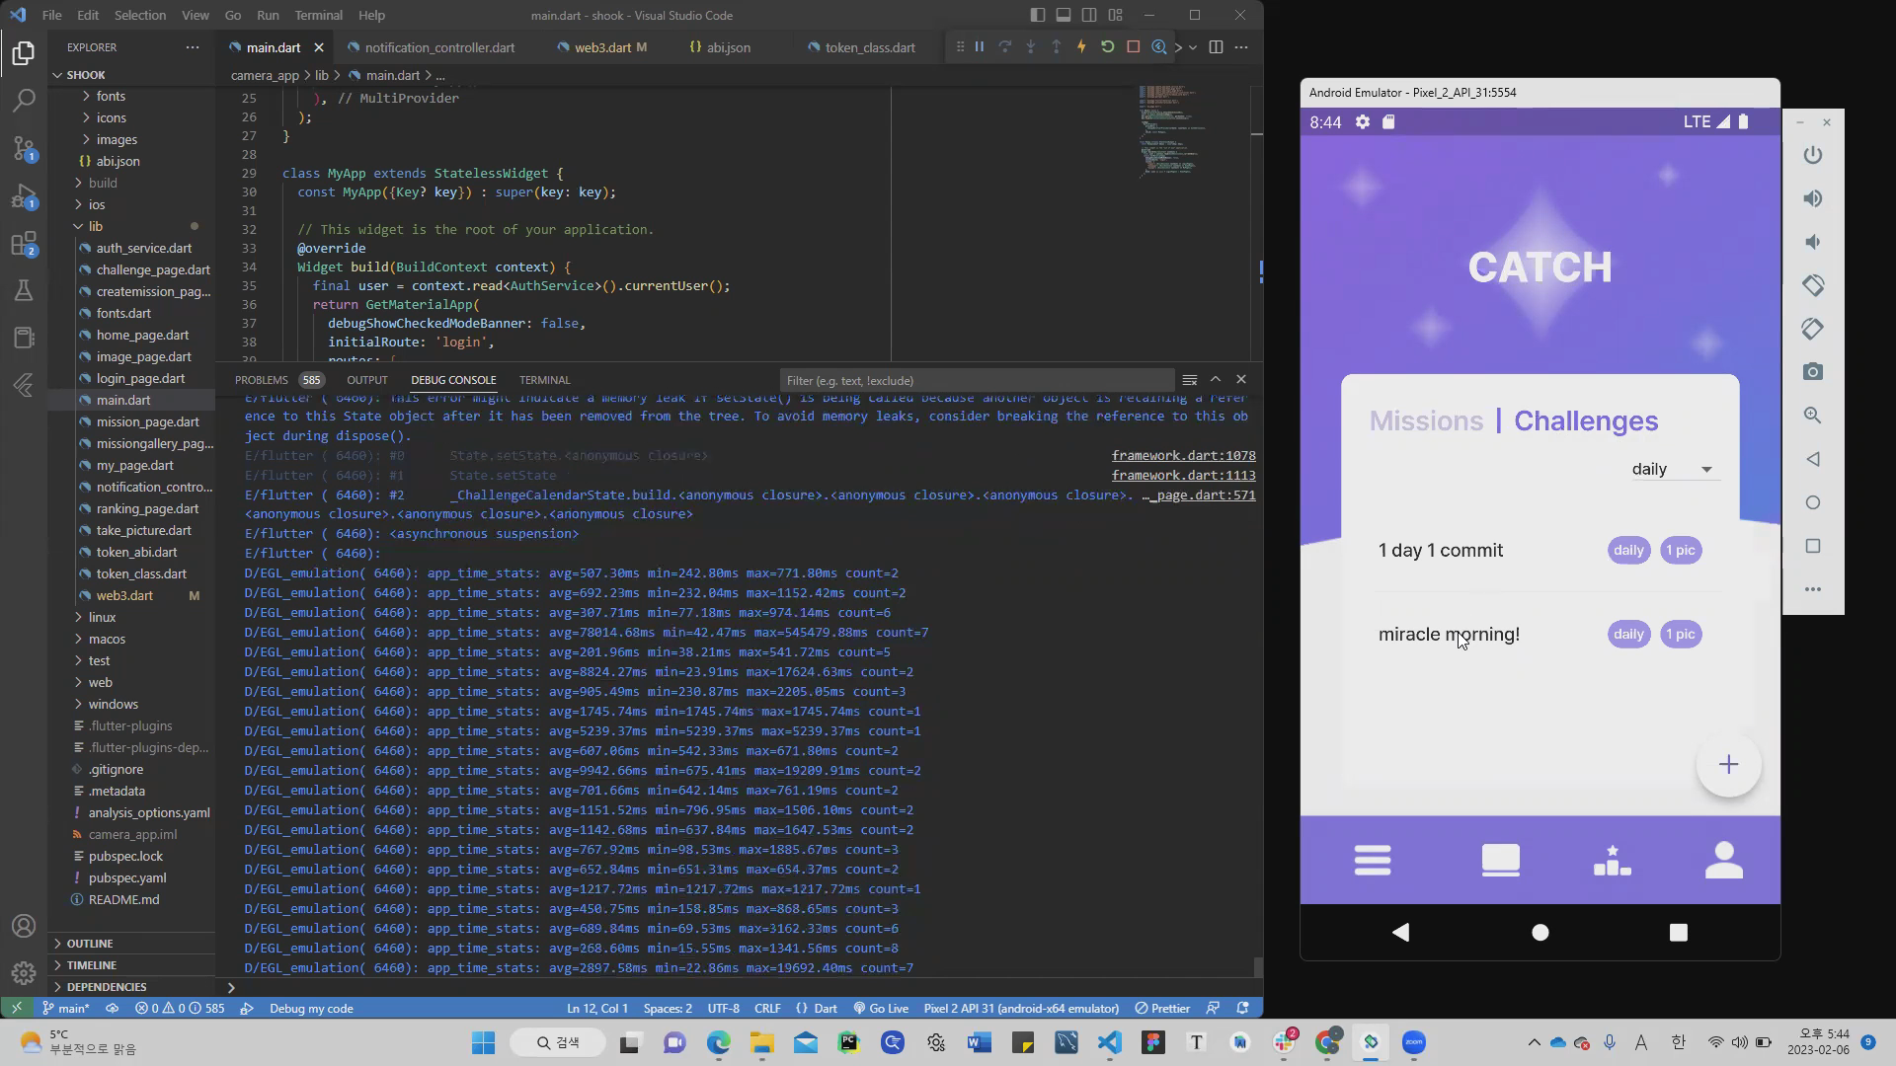Expand the TIMELINE section

pyautogui.click(x=91, y=965)
